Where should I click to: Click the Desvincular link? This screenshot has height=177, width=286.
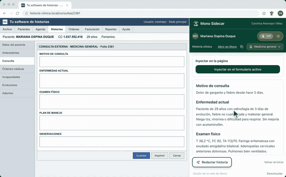click(x=274, y=174)
